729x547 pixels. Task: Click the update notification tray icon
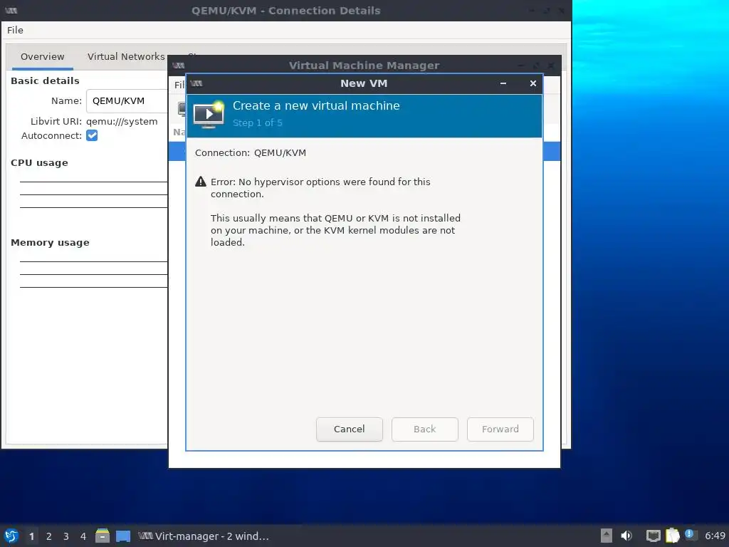coord(690,534)
